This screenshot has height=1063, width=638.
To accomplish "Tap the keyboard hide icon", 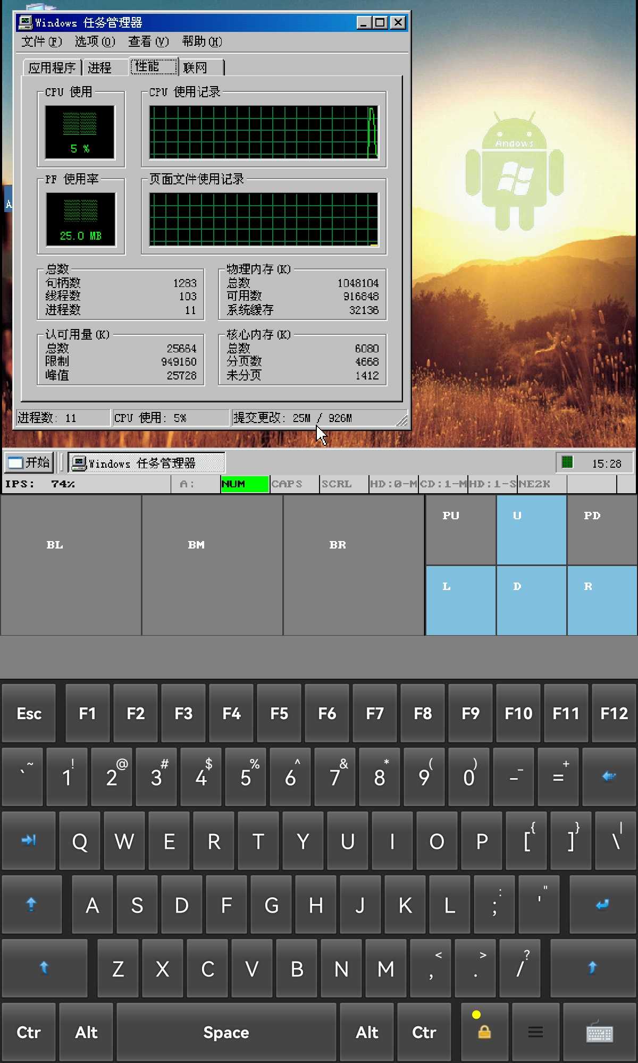I will (599, 1033).
